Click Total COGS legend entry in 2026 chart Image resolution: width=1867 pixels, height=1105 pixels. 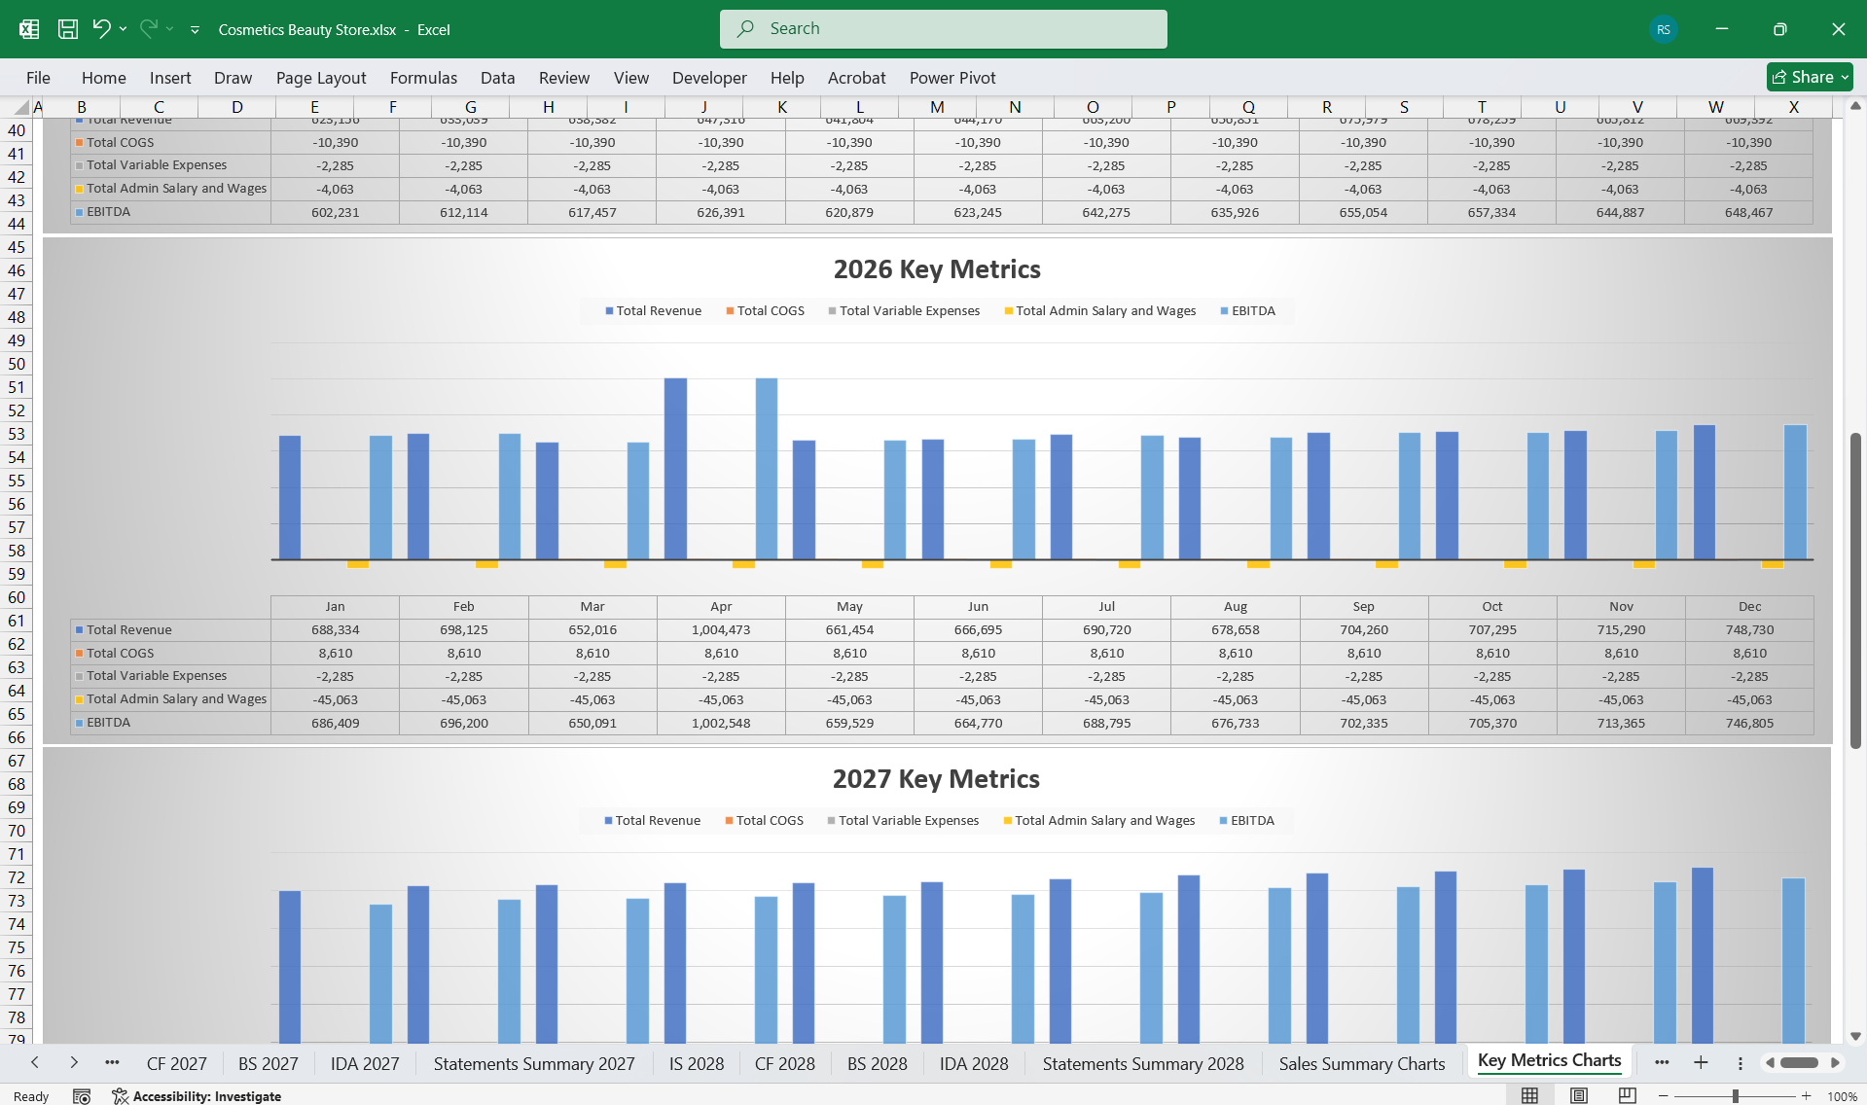pyautogui.click(x=765, y=311)
